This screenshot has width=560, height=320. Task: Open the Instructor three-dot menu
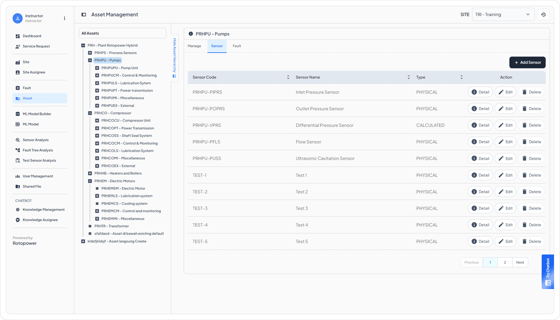[x=64, y=18]
